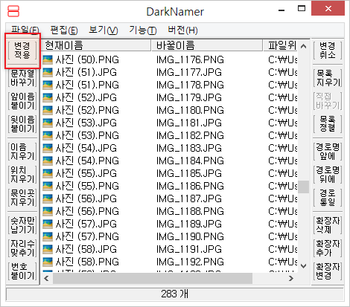Click the 경로통일 button
Screen dimensions: 350x307
point(328,198)
